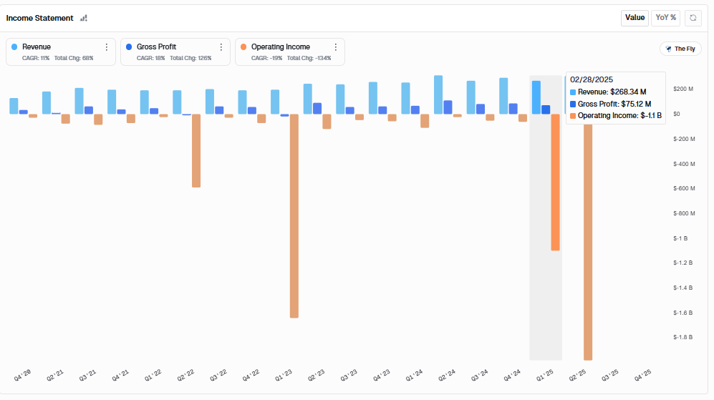The width and height of the screenshot is (714, 400).
Task: Click the chart icon beside Income Statement title
Action: (84, 18)
